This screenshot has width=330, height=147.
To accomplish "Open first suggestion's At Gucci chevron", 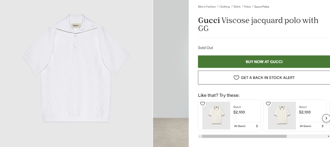I will pos(257,126).
